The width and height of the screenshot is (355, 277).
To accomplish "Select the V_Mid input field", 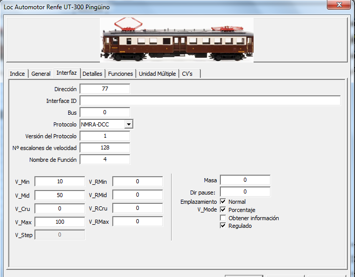I will [x=60, y=195].
